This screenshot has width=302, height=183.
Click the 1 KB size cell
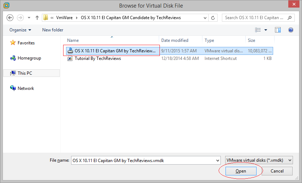click(267, 58)
